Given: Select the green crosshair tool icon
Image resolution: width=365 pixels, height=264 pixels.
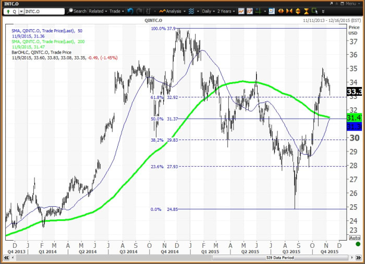Looking at the screenshot, I should click(x=258, y=11).
